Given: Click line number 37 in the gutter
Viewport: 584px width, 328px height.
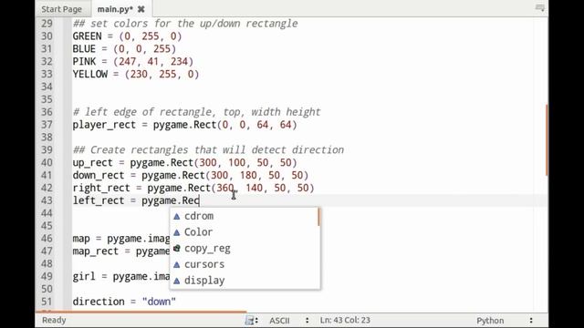Looking at the screenshot, I should (x=47, y=125).
